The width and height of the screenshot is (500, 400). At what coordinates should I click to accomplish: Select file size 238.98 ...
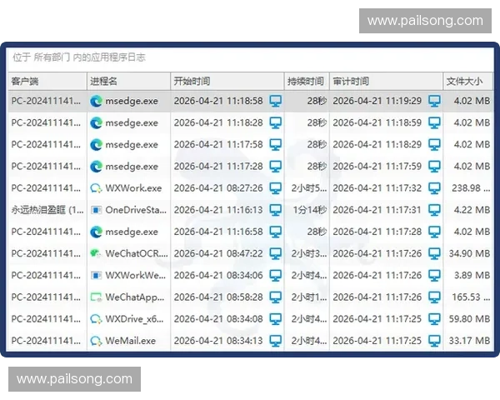471,188
